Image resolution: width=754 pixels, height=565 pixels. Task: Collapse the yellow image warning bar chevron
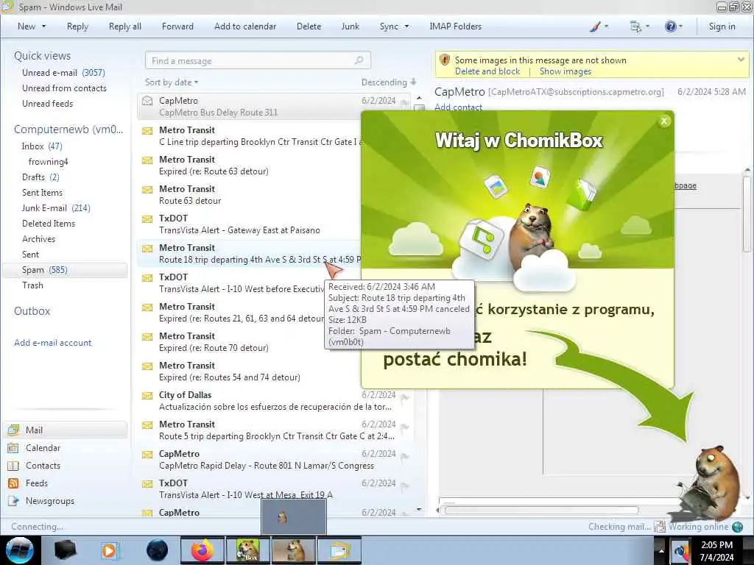point(741,60)
